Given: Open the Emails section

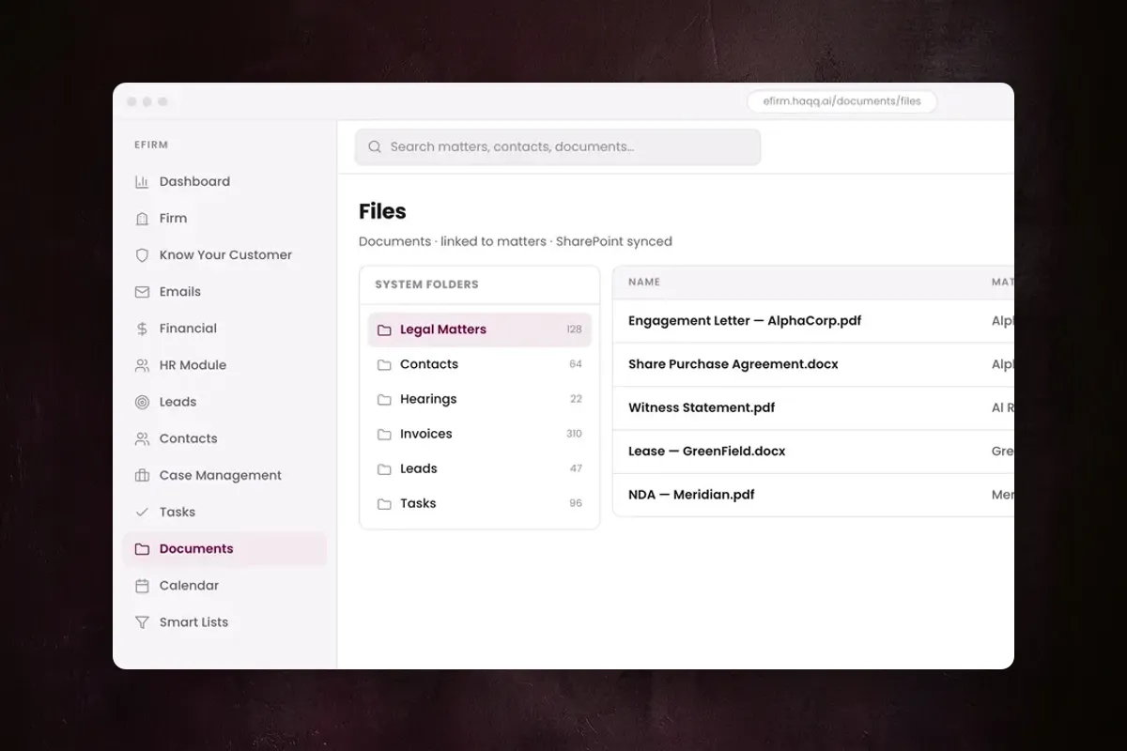Looking at the screenshot, I should tap(224, 292).
